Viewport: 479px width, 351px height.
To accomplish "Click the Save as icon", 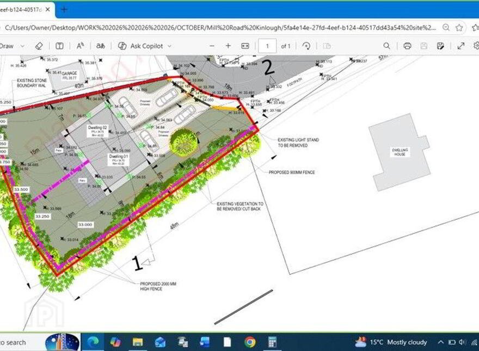I will [x=440, y=46].
